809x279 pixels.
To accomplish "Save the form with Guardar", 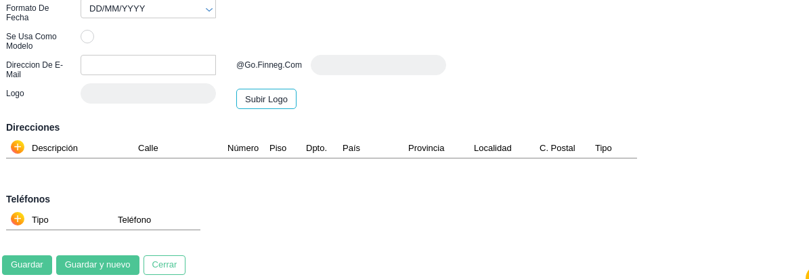I will click(27, 265).
